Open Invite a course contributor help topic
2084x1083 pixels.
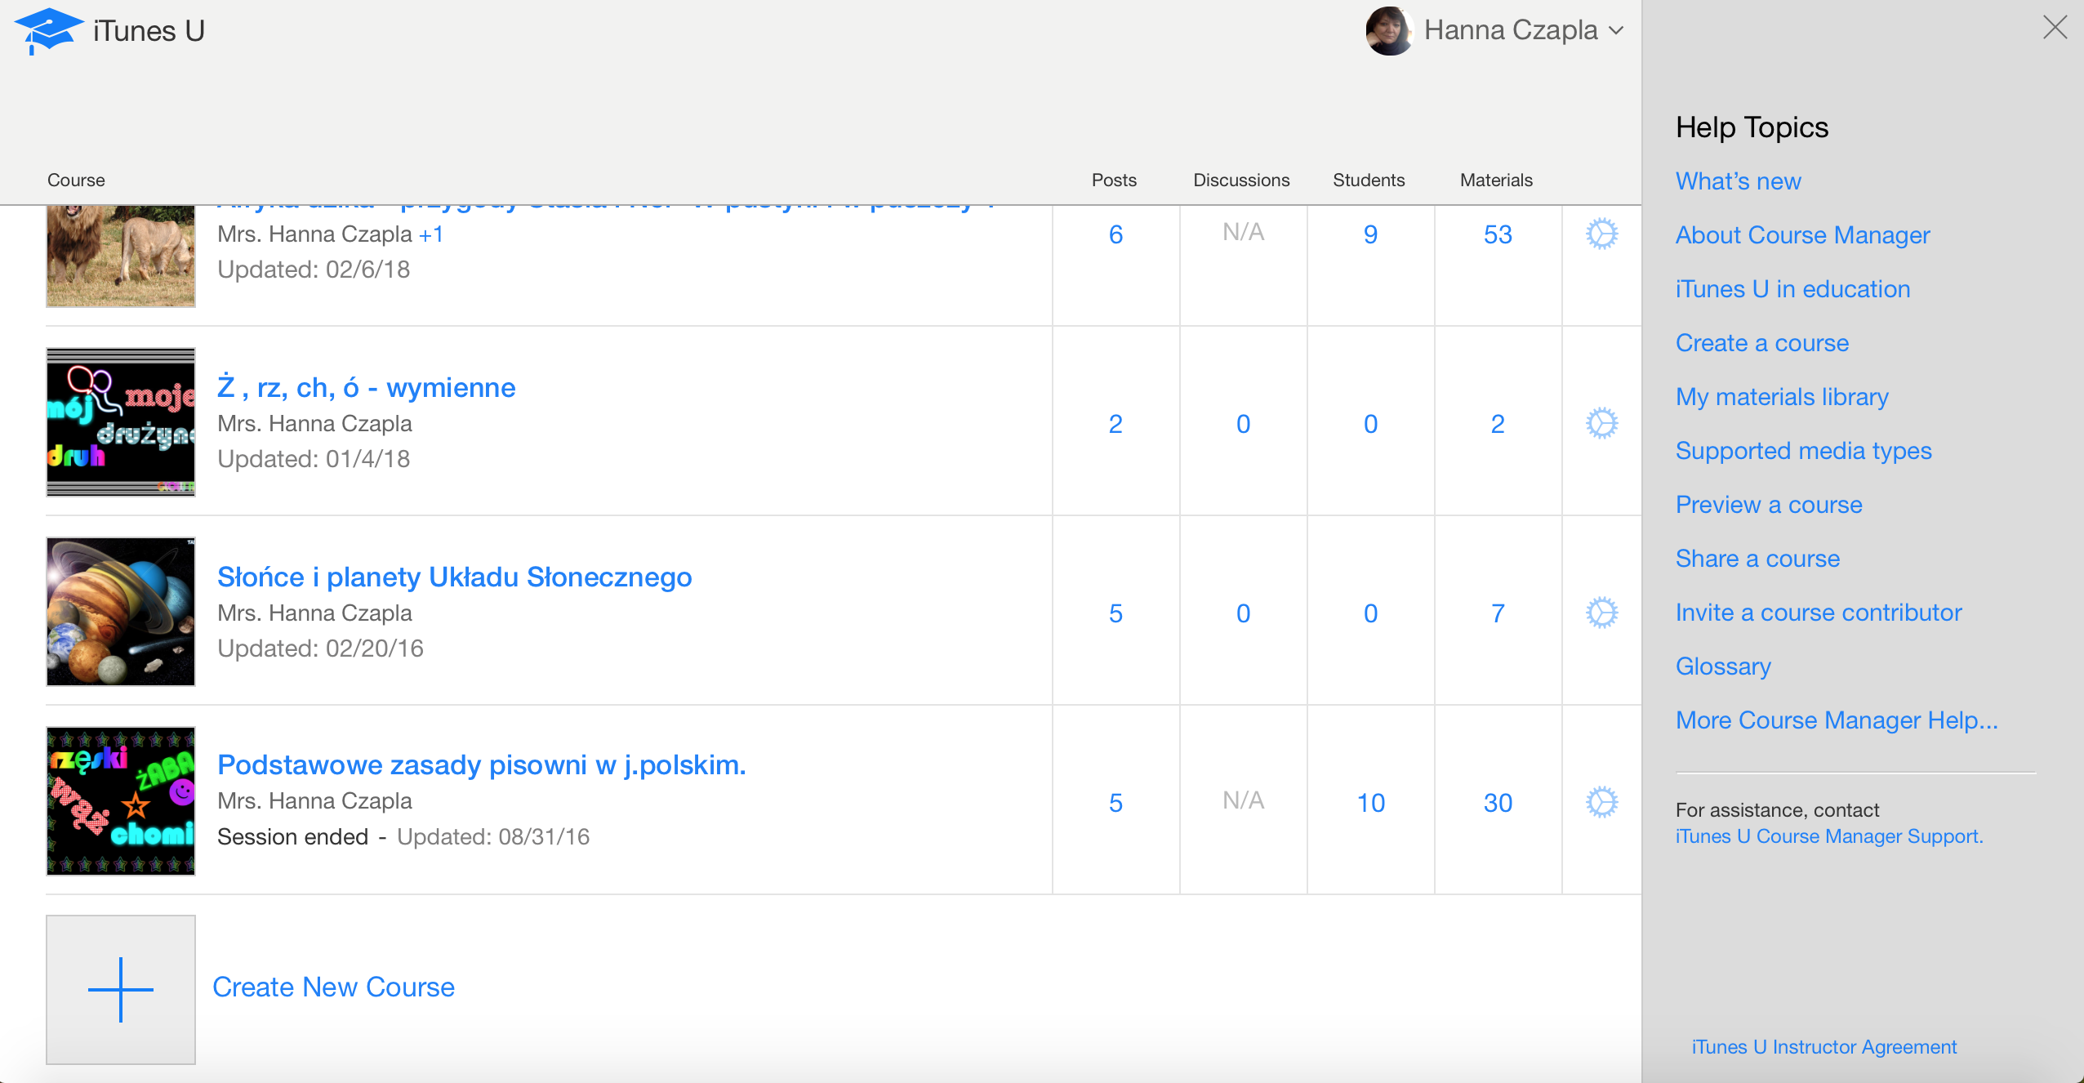pos(1818,613)
